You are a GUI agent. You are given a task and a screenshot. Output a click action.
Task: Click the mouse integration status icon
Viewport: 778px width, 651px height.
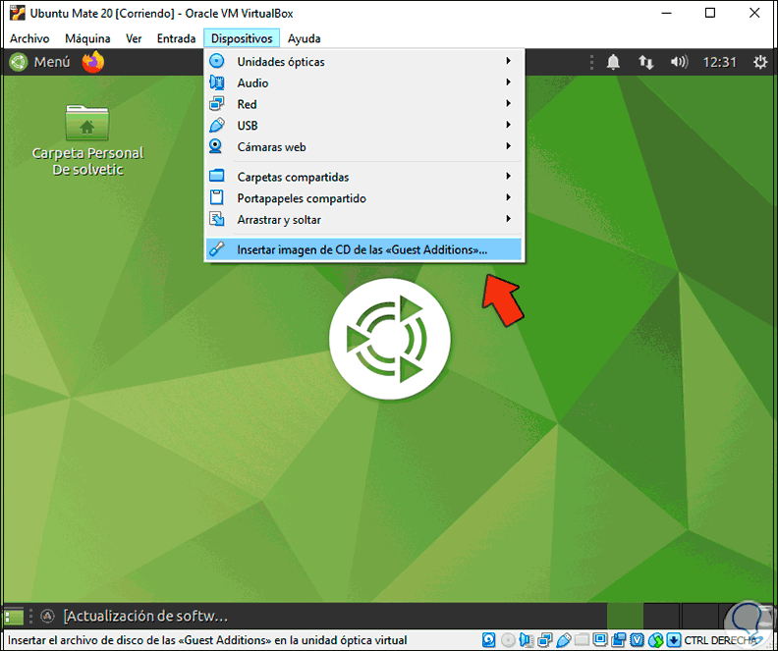pyautogui.click(x=656, y=639)
